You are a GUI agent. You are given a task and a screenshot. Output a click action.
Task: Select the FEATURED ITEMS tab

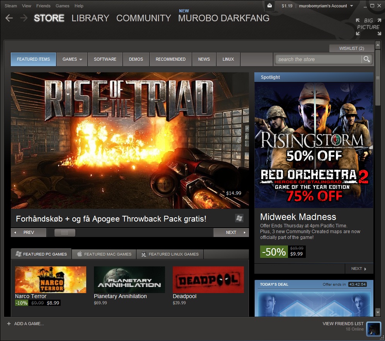(x=33, y=59)
